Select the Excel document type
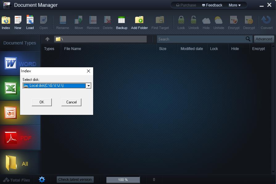Screen dimensions: 276x184 [10, 88]
